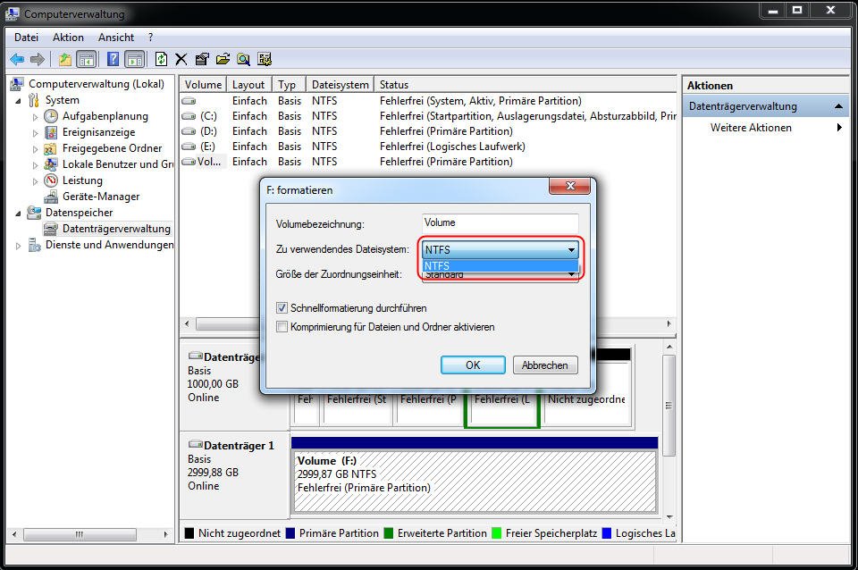Toggle the show/hide action pane icon
This screenshot has height=570, width=858.
(135, 59)
